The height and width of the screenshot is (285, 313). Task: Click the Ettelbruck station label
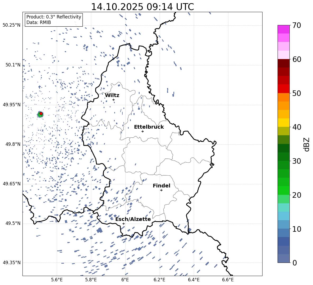click(x=149, y=127)
